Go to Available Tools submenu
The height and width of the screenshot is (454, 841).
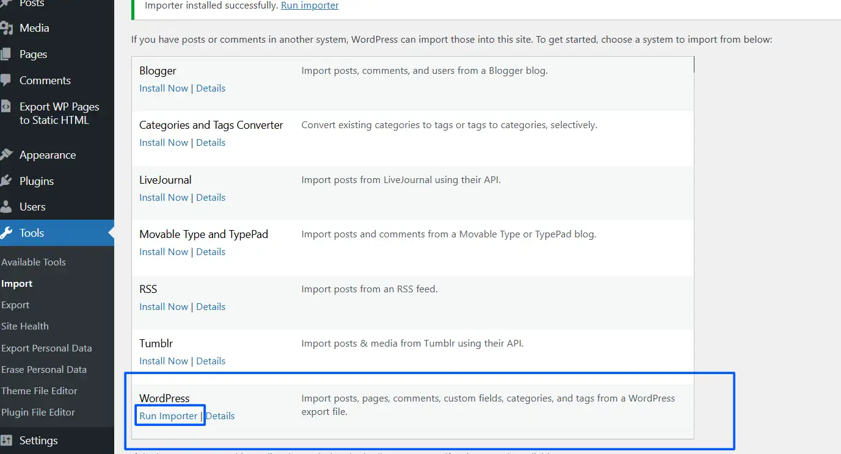34,262
